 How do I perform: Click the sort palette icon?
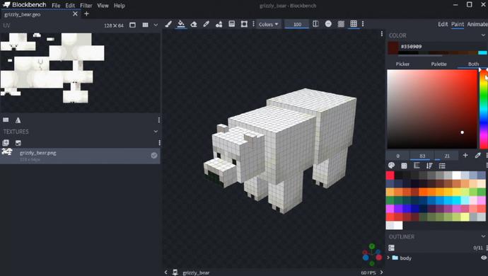[429, 166]
